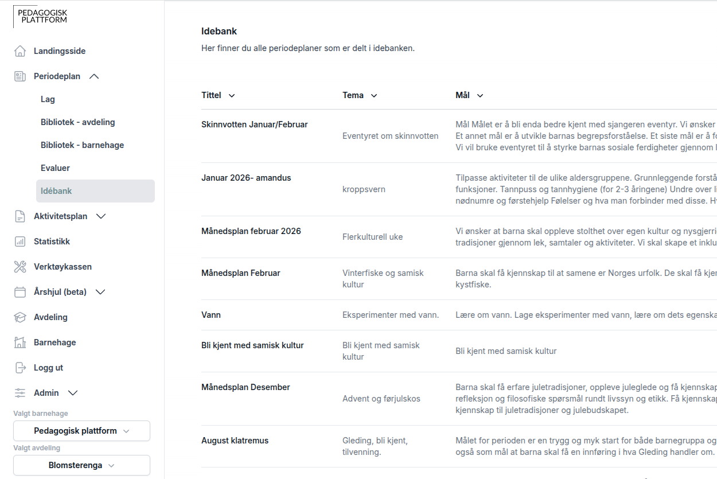Click the Logg ut exit icon
717x479 pixels.
(20, 368)
